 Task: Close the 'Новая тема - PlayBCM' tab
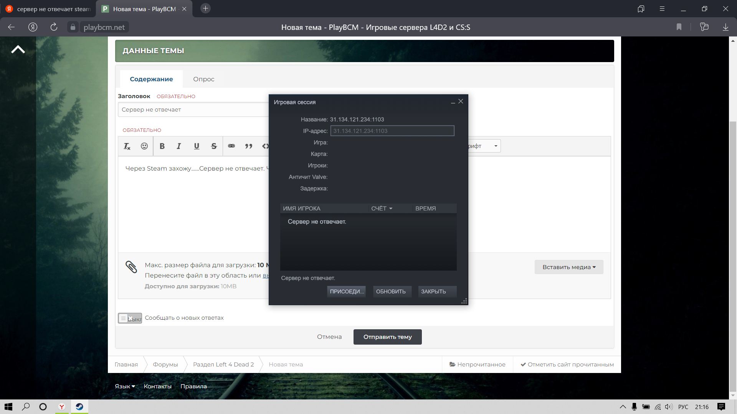pyautogui.click(x=184, y=9)
